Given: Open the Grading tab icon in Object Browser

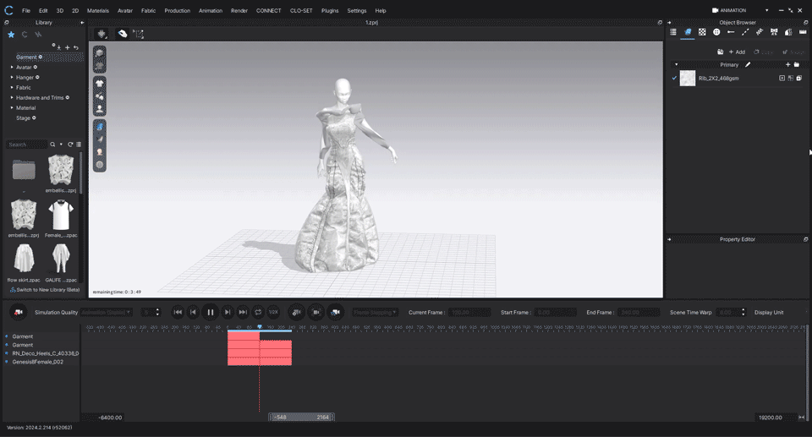Looking at the screenshot, I should 788,32.
